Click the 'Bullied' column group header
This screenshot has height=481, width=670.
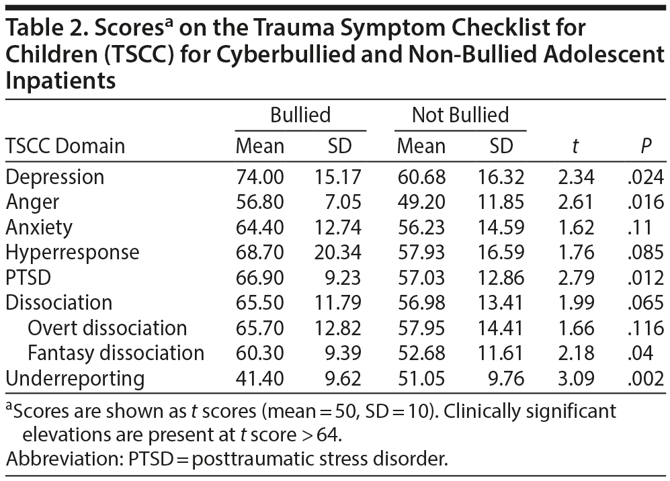click(x=300, y=115)
